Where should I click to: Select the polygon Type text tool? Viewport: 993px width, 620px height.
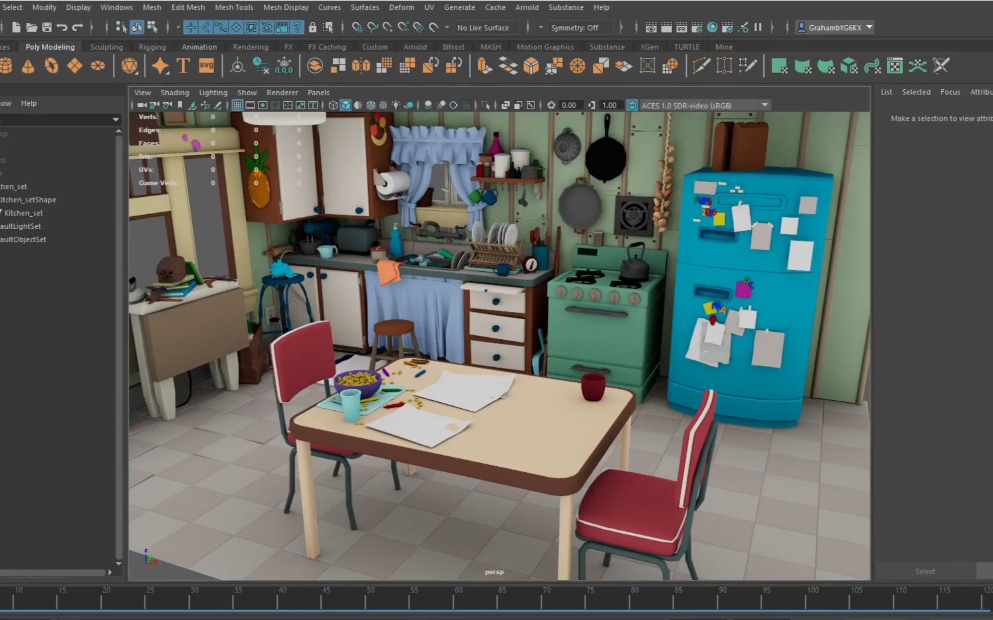183,65
